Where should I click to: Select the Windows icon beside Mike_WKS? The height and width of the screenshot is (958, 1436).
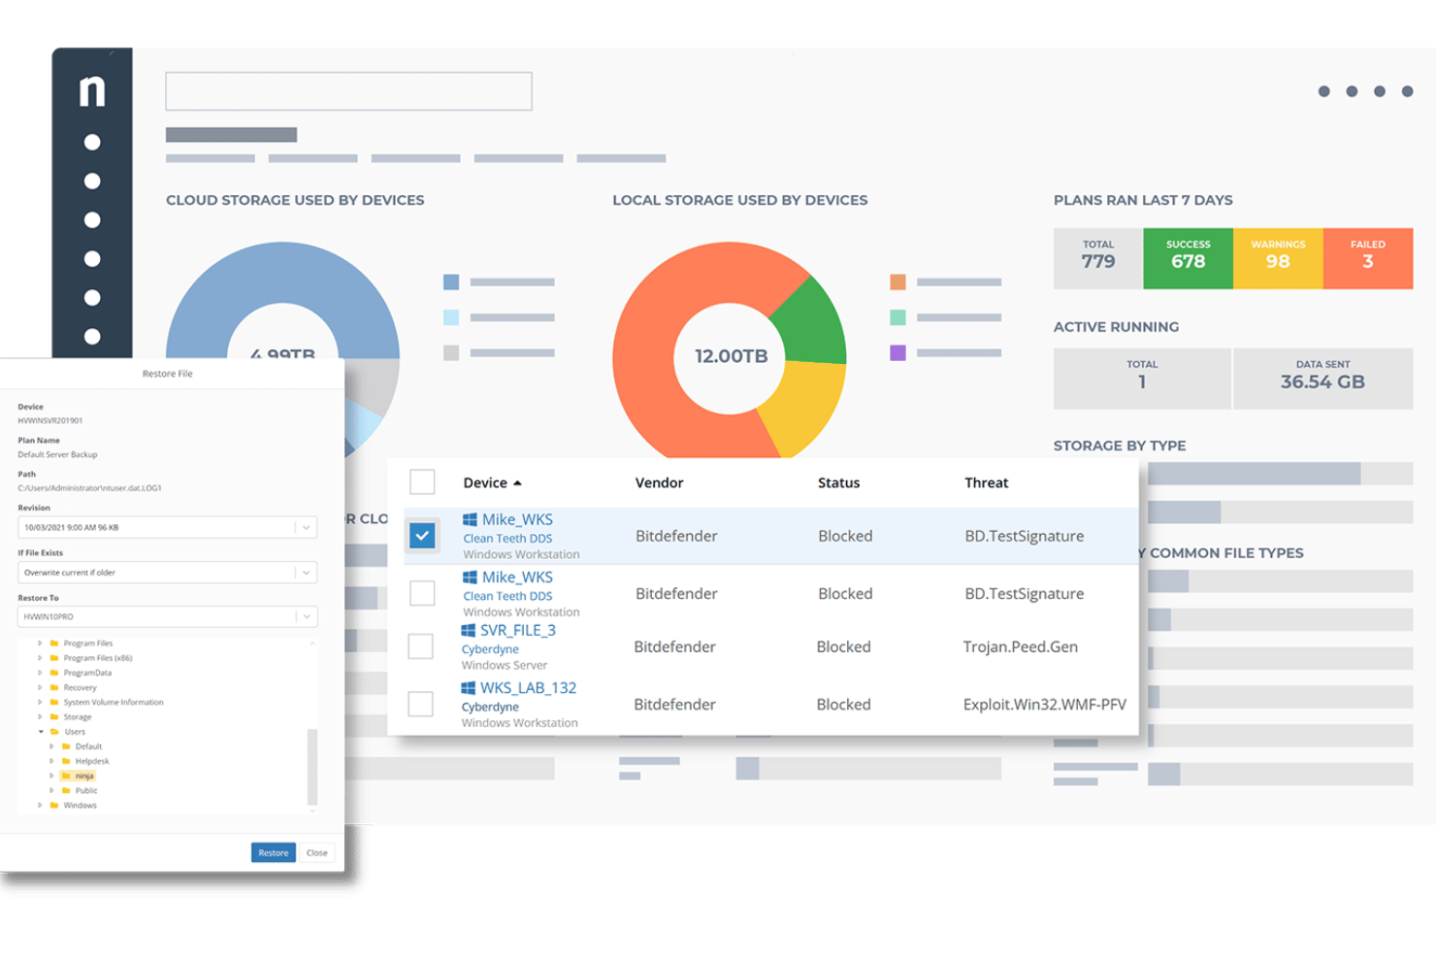(x=471, y=518)
